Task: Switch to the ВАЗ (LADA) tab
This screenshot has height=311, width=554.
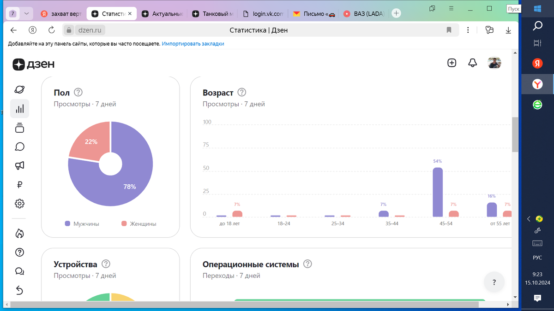Action: [364, 14]
